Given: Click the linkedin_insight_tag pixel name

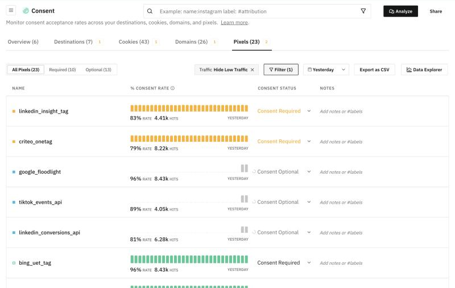Looking at the screenshot, I should (x=44, y=111).
